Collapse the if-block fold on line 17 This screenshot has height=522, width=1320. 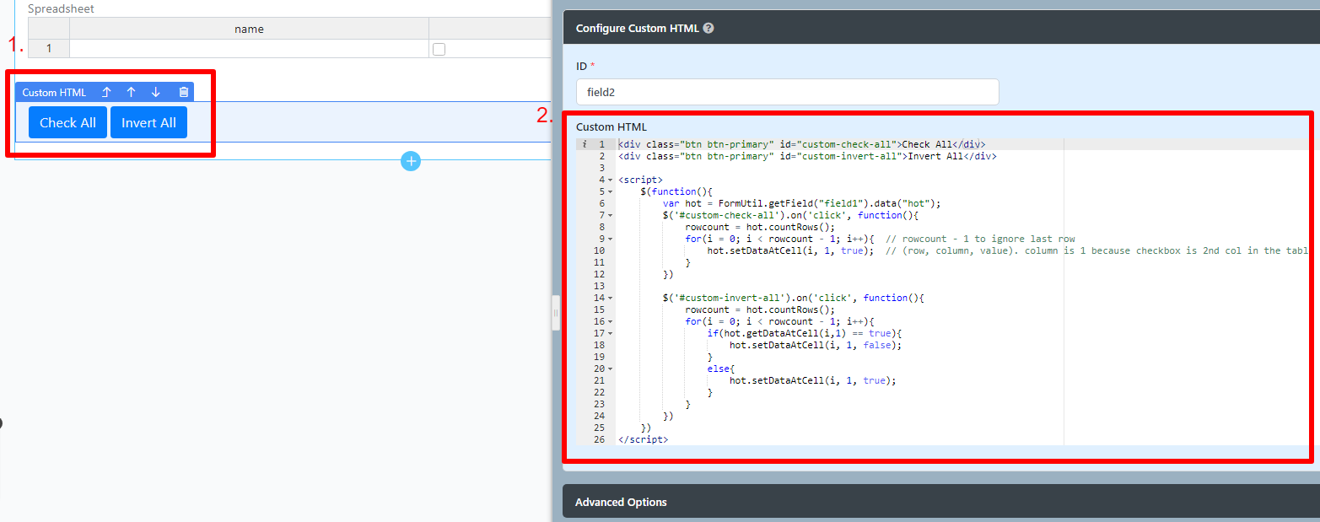click(x=610, y=333)
